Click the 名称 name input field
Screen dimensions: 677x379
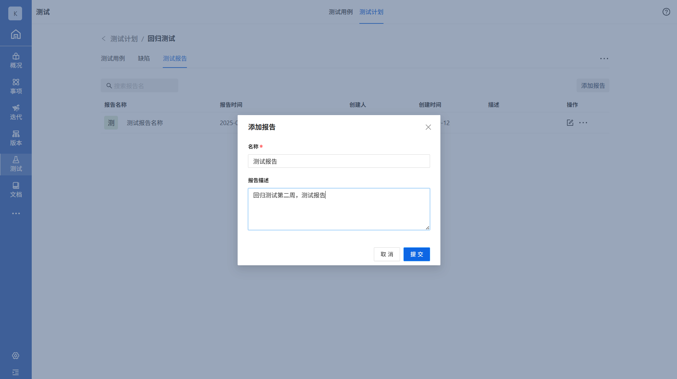point(339,161)
